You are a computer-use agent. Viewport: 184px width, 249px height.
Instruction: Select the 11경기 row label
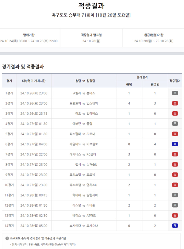[9, 195]
